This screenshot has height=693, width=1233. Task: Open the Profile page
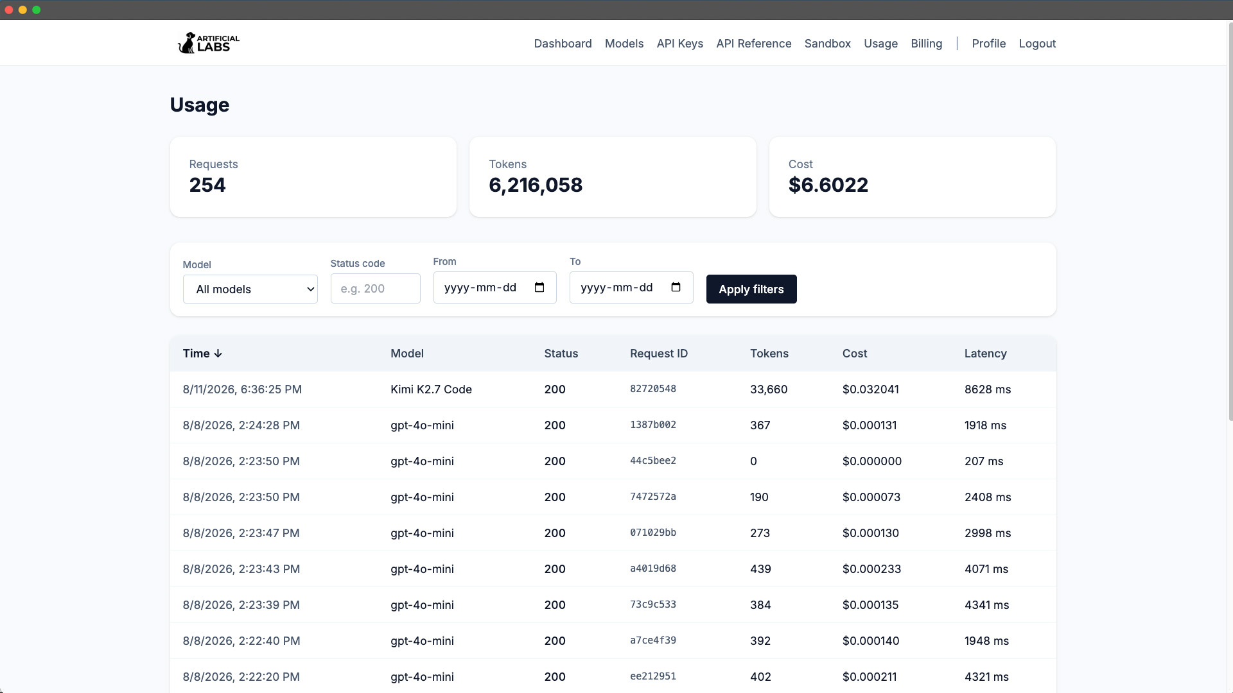tap(988, 44)
